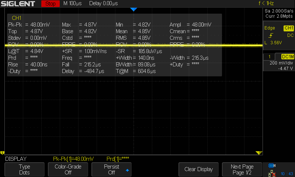
Task: Go to Next Page of display menu
Action: [x=242, y=169]
